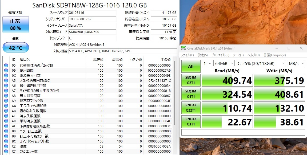Click status circle for ID C2 温度 row
The width and height of the screenshot is (307, 155).
[x=6, y=146]
